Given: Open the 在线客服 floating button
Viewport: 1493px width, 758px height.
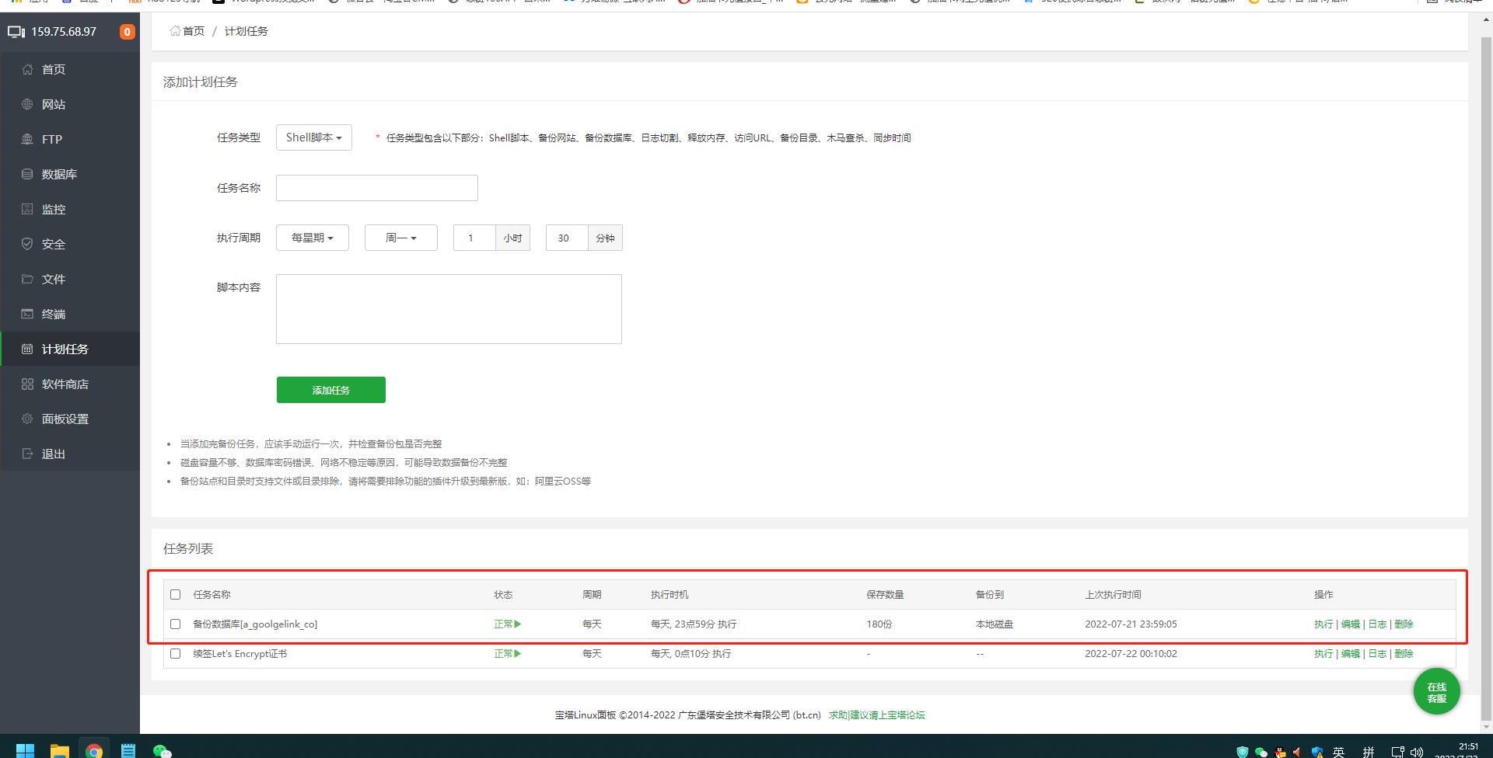Looking at the screenshot, I should [x=1436, y=691].
